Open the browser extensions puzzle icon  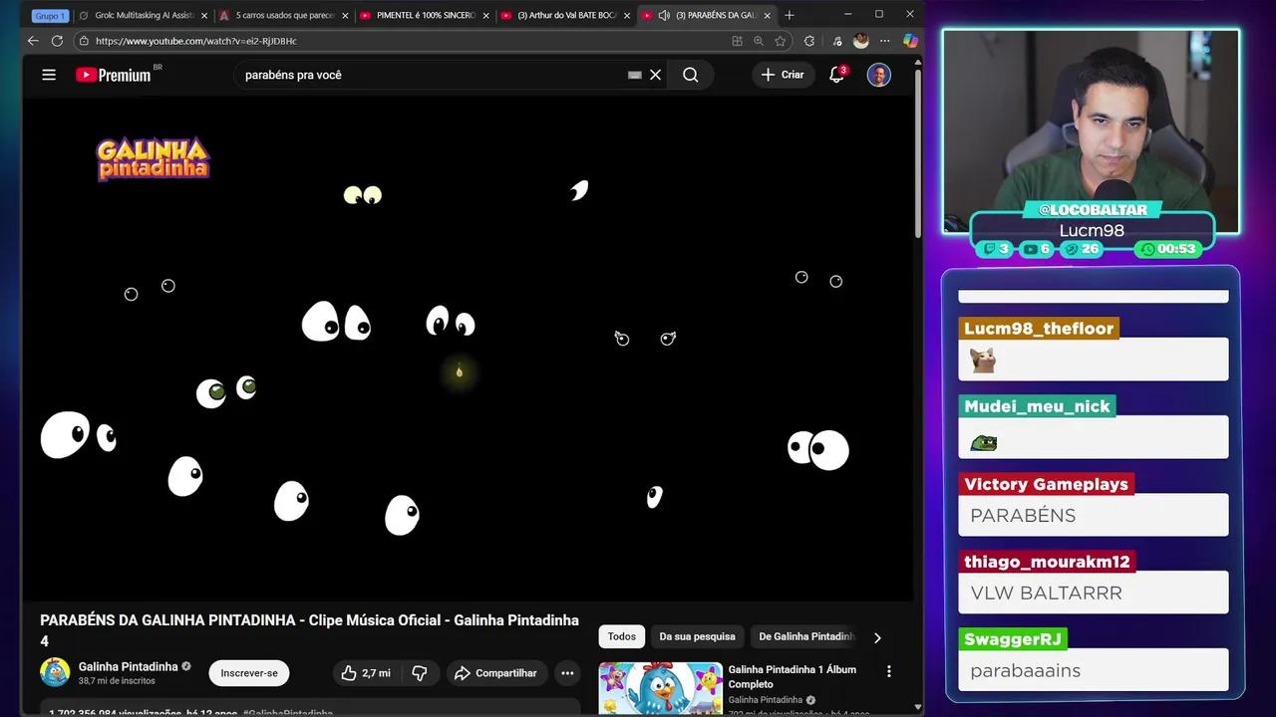[809, 41]
